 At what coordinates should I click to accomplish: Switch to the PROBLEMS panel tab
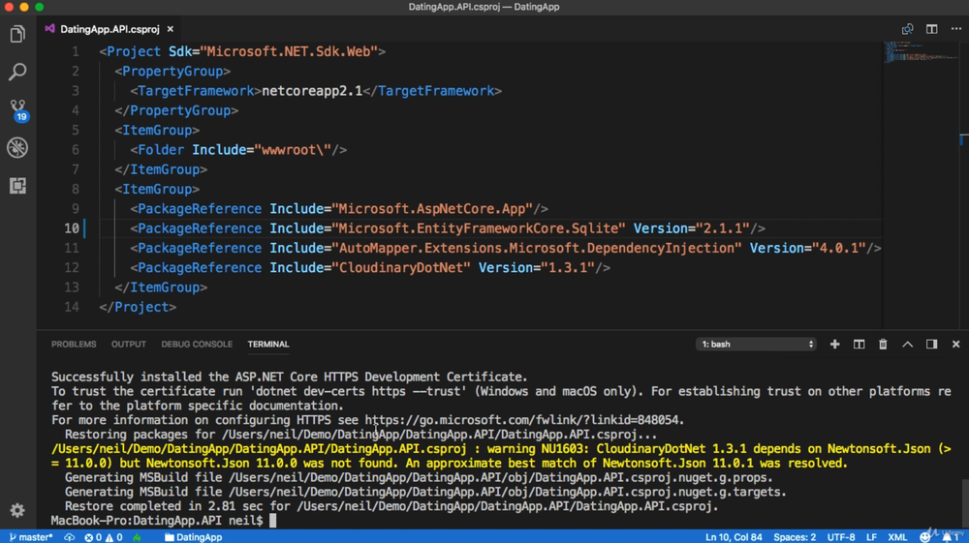point(74,345)
